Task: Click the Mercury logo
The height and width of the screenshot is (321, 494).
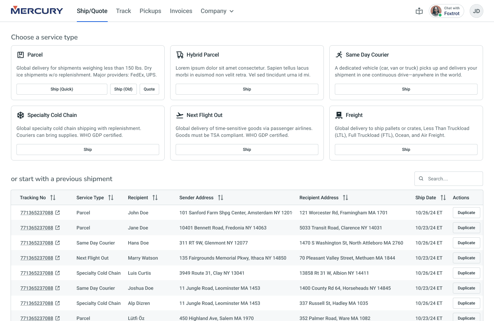Action: point(37,11)
